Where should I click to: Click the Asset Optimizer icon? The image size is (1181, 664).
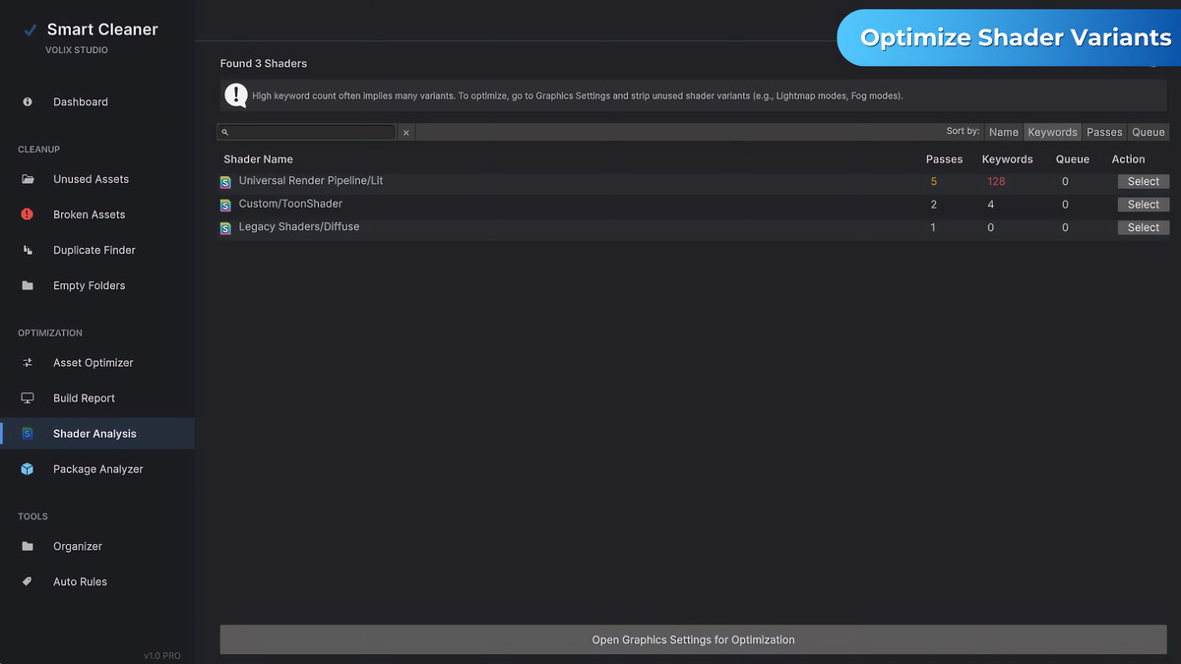pos(29,363)
